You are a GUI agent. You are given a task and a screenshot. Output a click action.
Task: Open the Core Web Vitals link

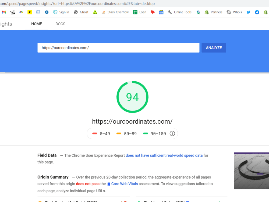(x=125, y=184)
